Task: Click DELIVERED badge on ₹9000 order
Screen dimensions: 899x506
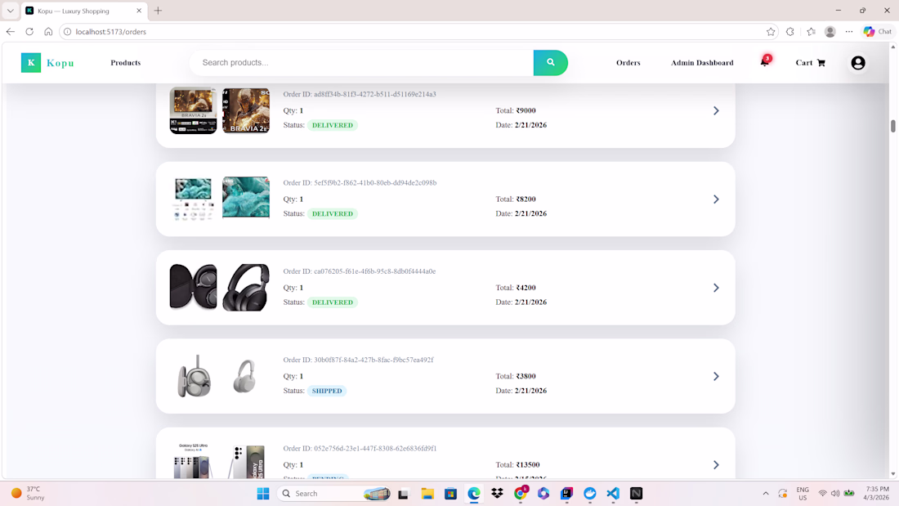Action: [333, 125]
